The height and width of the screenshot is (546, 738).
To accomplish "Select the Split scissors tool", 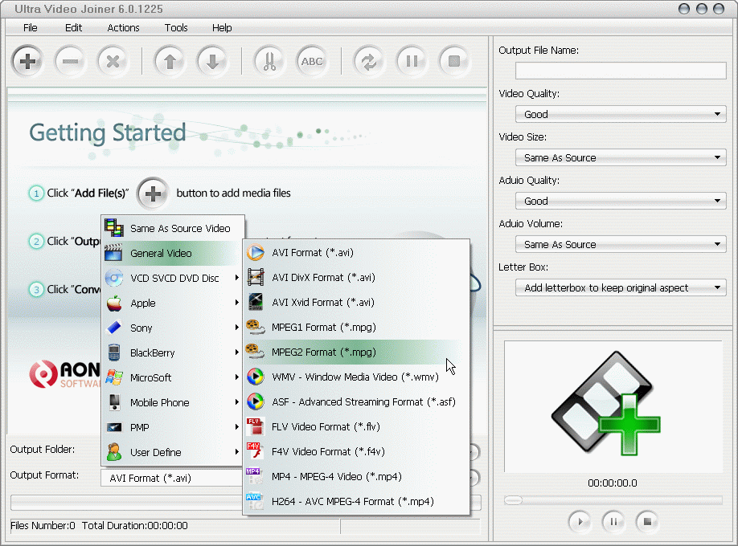I will [269, 60].
